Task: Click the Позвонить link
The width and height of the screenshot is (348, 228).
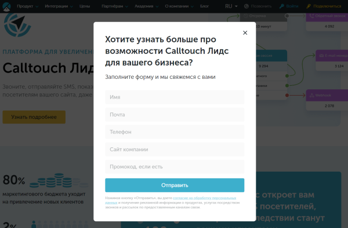Action: (261, 6)
